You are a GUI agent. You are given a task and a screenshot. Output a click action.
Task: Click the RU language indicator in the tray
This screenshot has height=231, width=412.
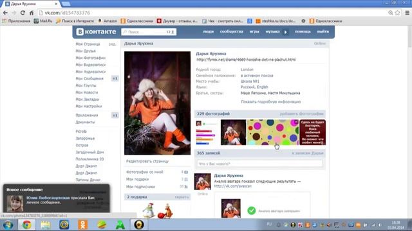coord(269,224)
